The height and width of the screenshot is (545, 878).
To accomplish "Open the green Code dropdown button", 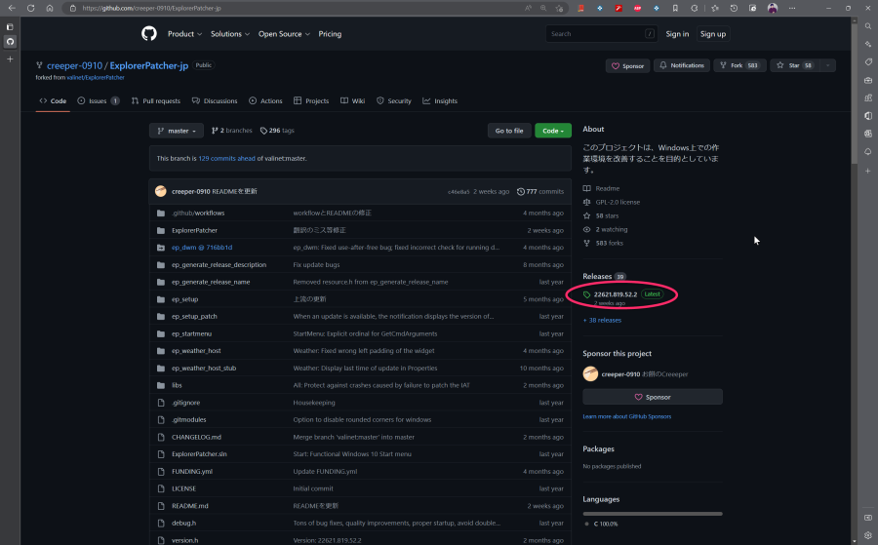I will click(x=553, y=131).
